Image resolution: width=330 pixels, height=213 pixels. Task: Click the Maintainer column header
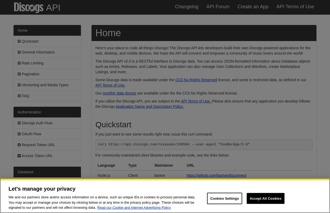pos(164,165)
